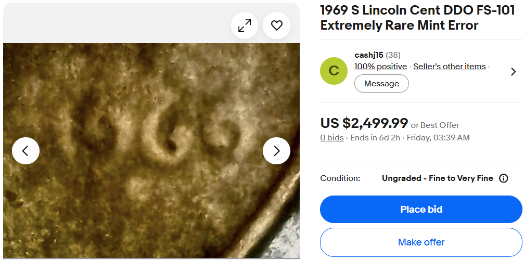The image size is (524, 260).
Task: Open the green seller avatar circle
Action: tap(334, 71)
